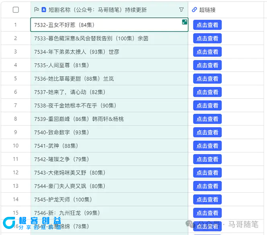Select cell 7545-护龙天师（100集）
Viewport: 267px width, 235px height.
(x=109, y=199)
